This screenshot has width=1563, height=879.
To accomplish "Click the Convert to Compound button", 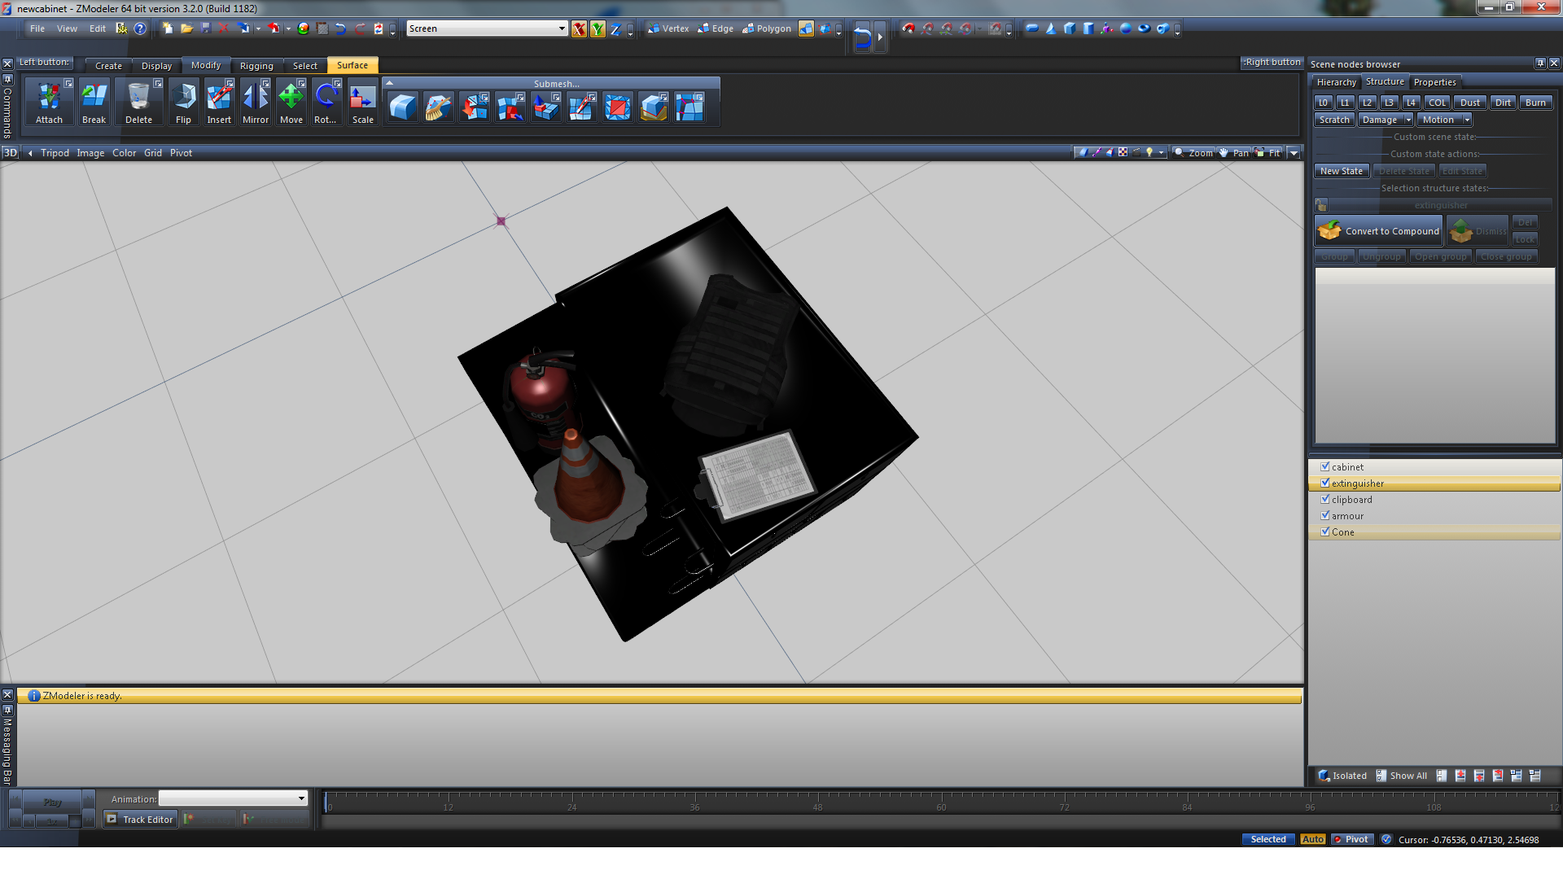I will point(1379,231).
